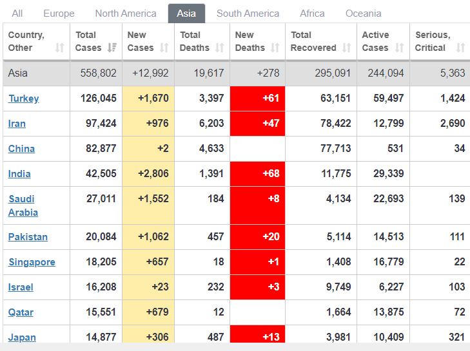The image size is (470, 351).
Task: Click the Total Cases sort icon
Action: [x=112, y=48]
